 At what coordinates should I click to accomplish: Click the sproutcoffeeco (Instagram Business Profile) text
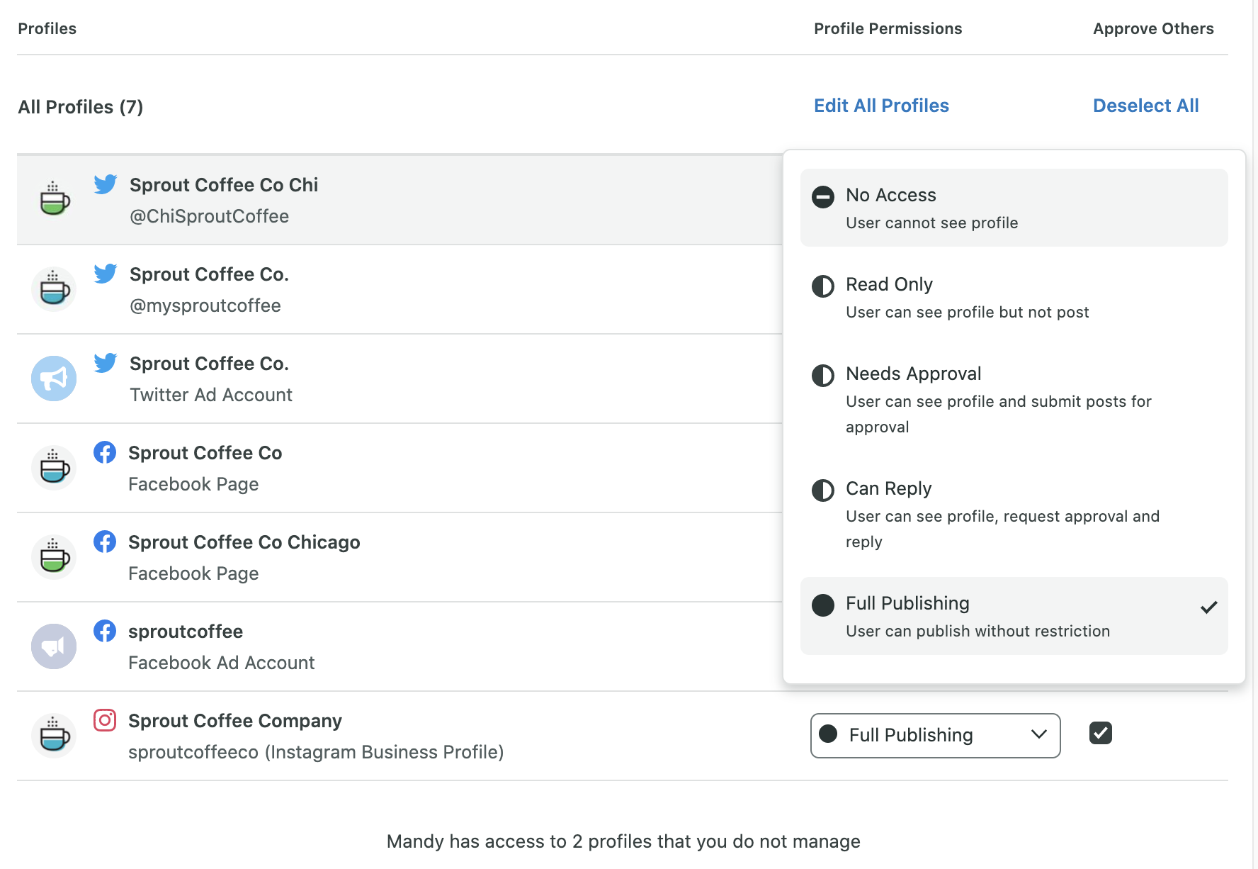pyautogui.click(x=316, y=752)
